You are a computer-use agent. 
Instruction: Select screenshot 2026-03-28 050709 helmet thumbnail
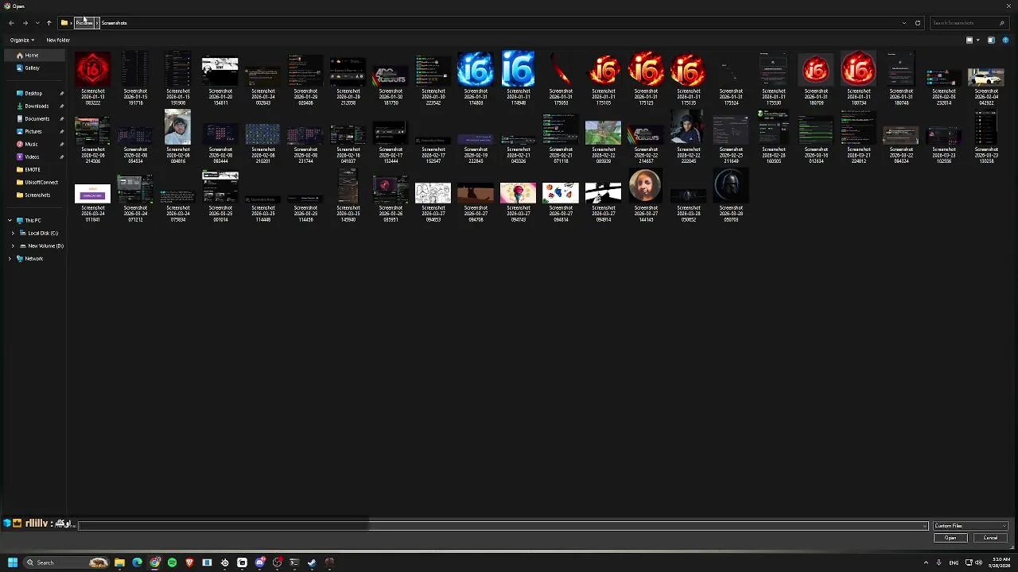coord(731,186)
